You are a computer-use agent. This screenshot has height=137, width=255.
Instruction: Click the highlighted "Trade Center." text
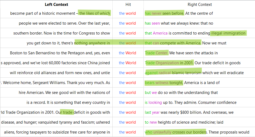157,53
